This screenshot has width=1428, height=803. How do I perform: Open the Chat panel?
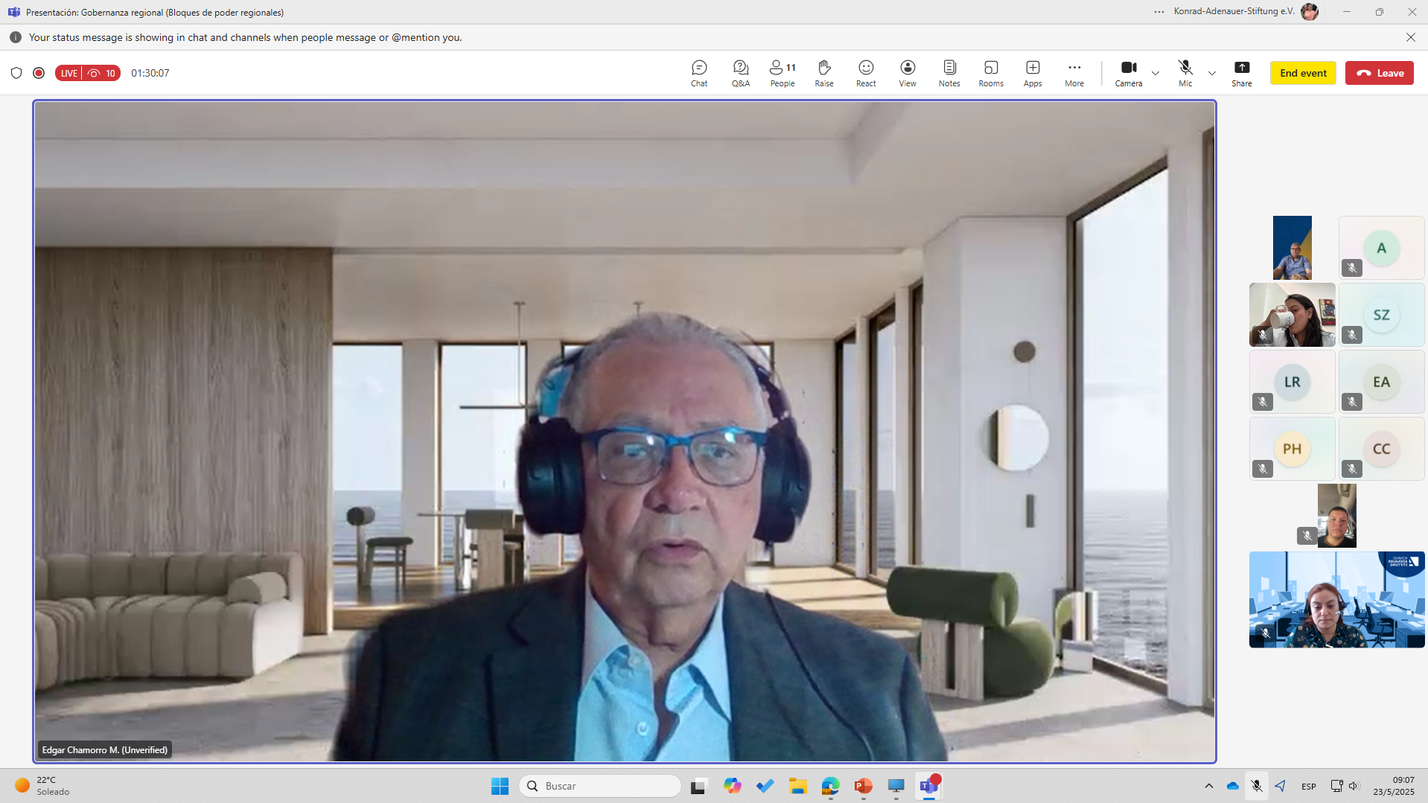tap(698, 73)
